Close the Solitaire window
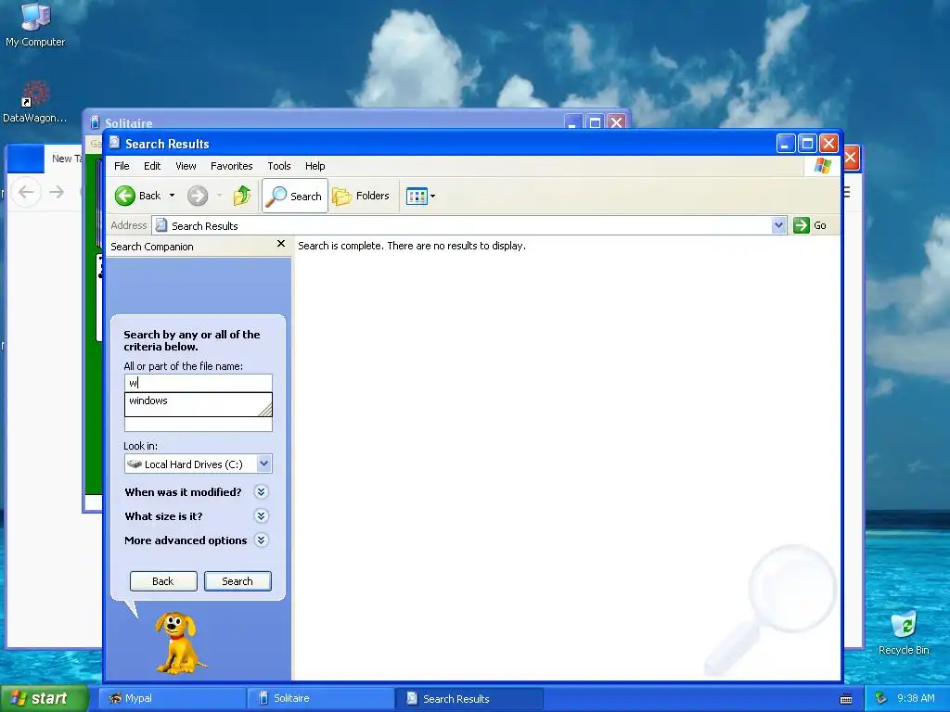Viewport: 950px width, 712px height. coord(616,122)
